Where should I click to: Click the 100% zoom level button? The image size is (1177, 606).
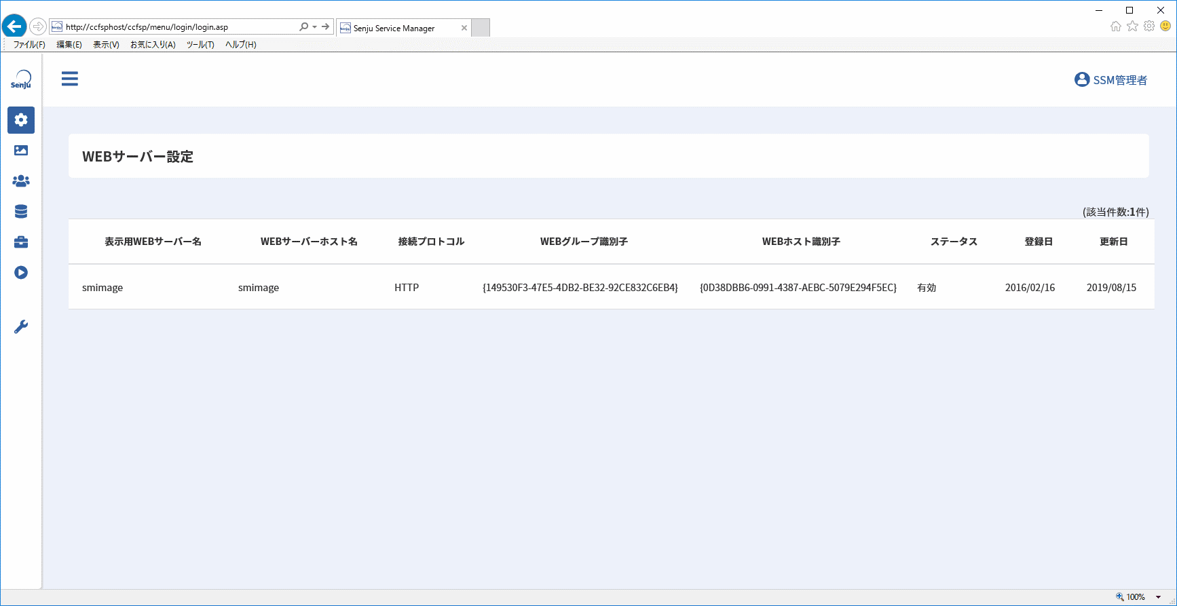(1131, 597)
